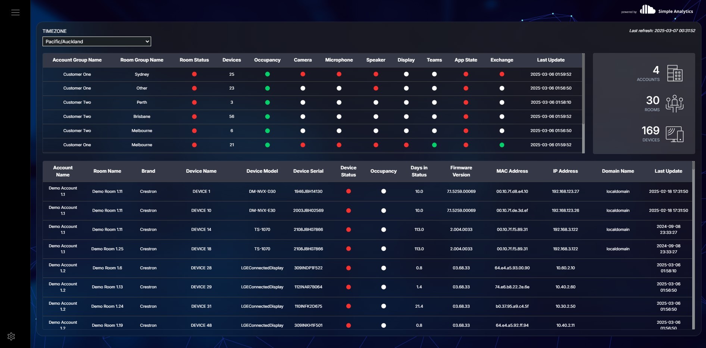Click red Device Status dot for DEVICE 1
706x348 pixels.
[x=349, y=191]
